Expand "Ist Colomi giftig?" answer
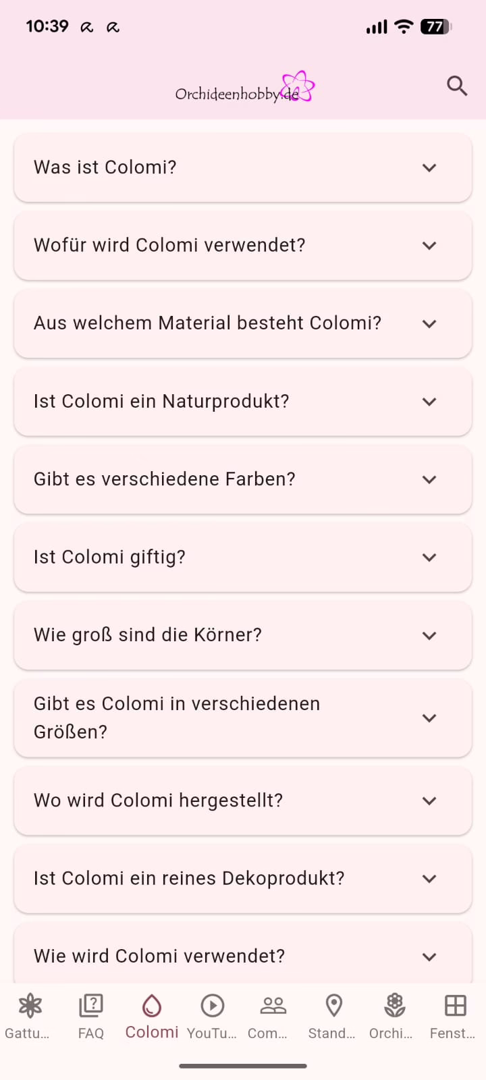 tap(242, 558)
